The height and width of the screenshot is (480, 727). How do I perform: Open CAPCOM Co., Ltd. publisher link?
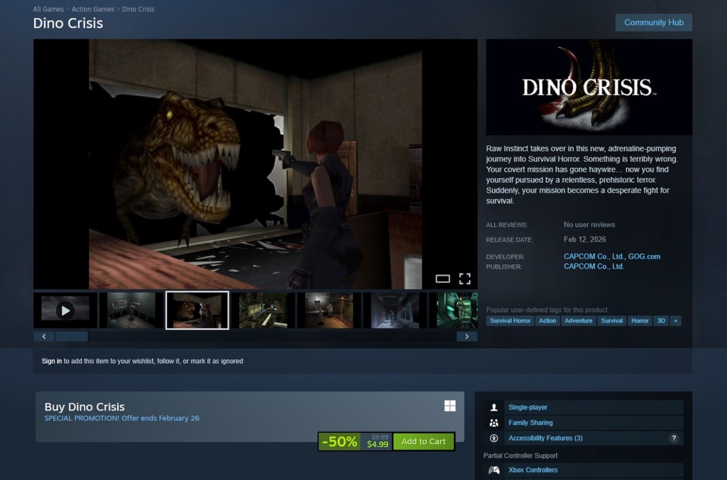pos(594,266)
